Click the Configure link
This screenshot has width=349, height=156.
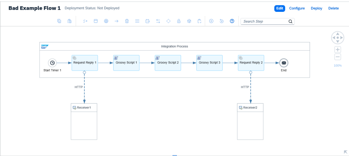[x=297, y=8]
